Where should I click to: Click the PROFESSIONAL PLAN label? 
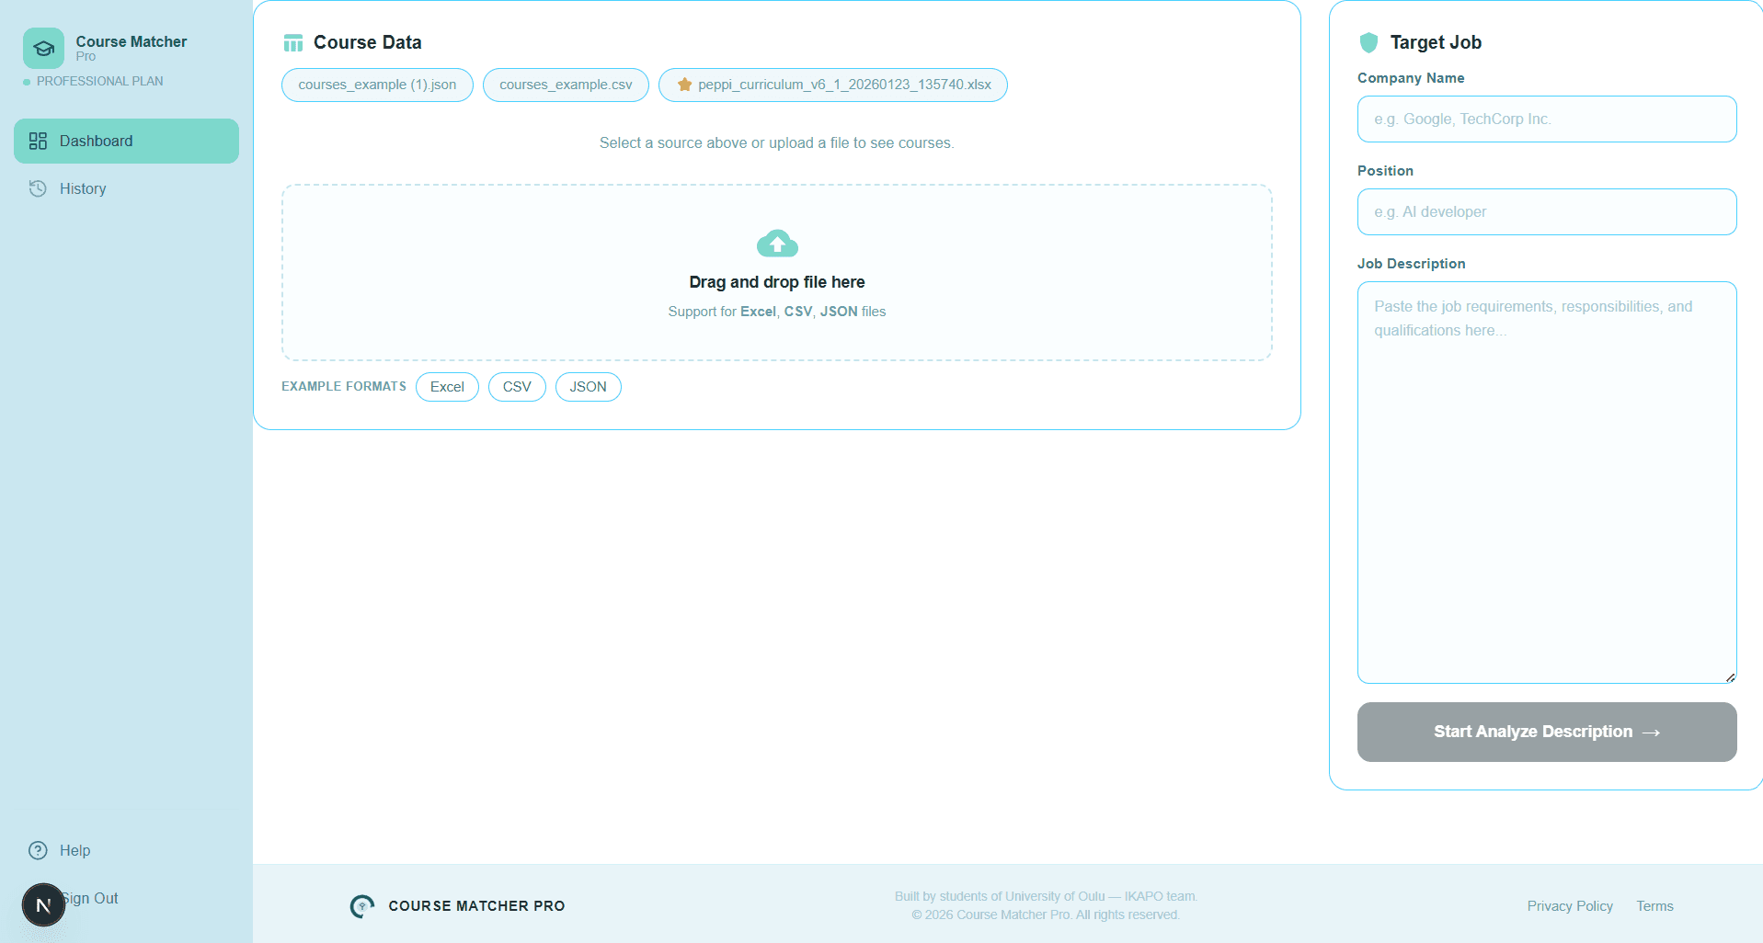pos(99,81)
